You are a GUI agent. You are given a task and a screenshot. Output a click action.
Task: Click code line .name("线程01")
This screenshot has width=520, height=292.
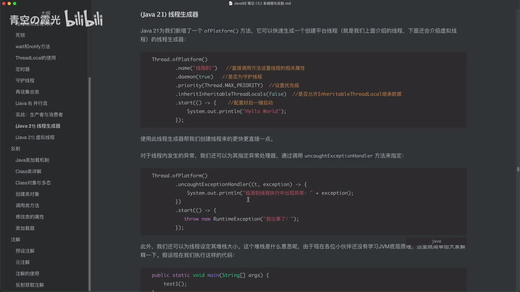[197, 68]
